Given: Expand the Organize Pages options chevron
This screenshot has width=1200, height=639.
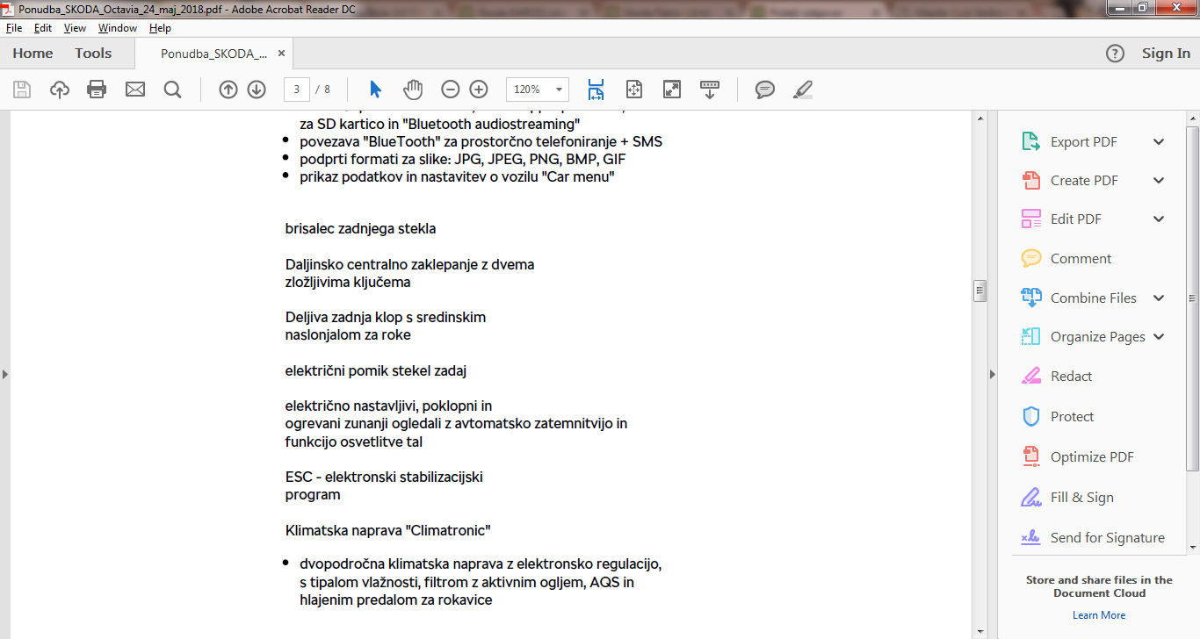Looking at the screenshot, I should [x=1159, y=337].
